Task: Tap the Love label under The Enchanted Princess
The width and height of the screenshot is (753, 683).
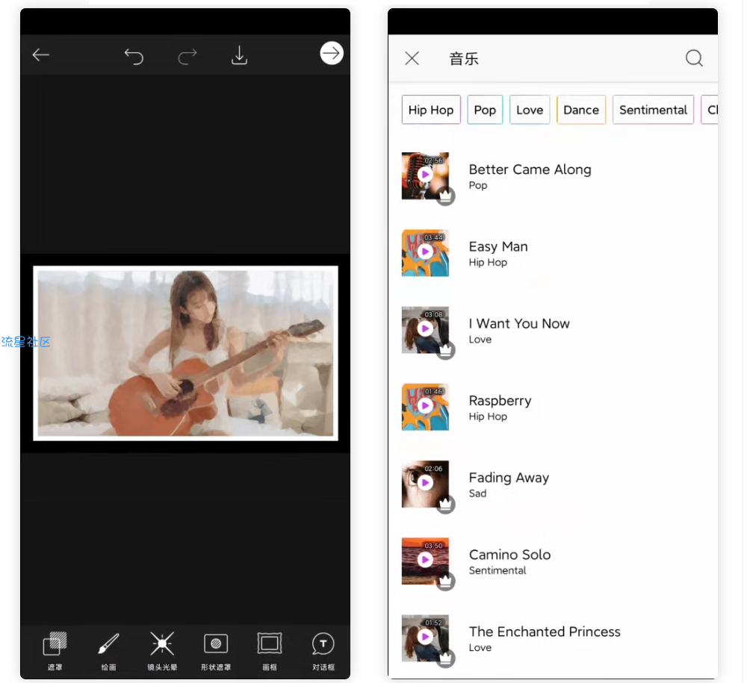Action: (480, 647)
